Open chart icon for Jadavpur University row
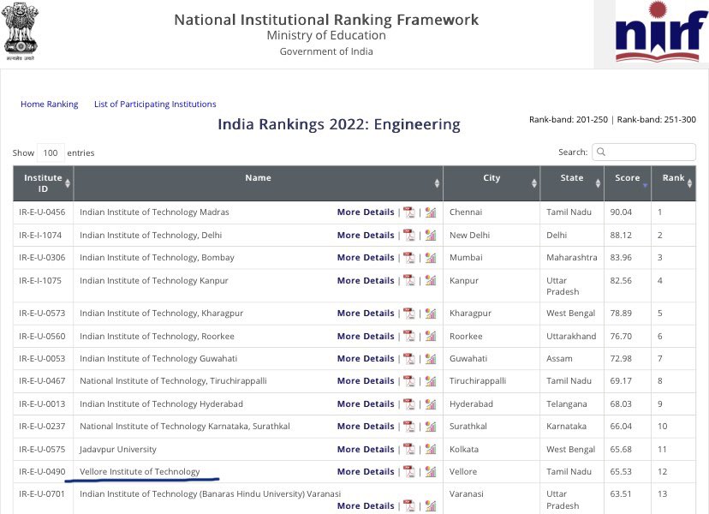709x514 pixels. point(431,449)
